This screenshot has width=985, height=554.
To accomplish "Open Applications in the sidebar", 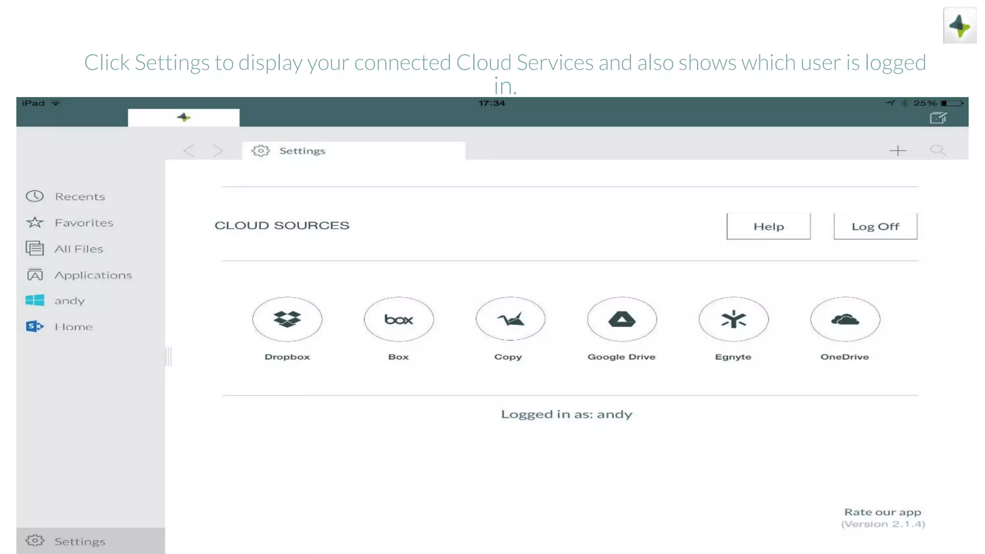I will [90, 275].
